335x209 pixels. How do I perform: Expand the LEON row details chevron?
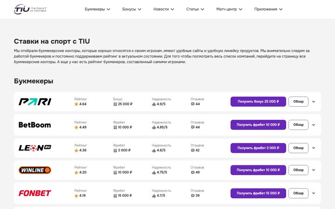click(314, 148)
